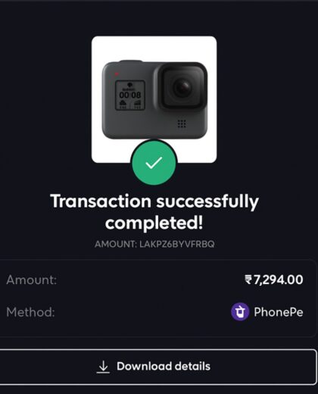The image size is (318, 394).
Task: Click the download arrow icon
Action: (103, 367)
